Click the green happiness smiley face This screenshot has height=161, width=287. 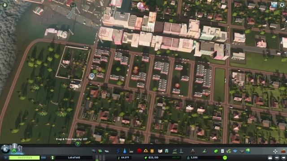click(225, 158)
